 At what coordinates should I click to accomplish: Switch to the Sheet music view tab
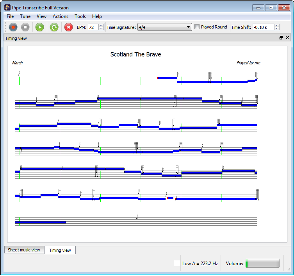tap(24, 250)
